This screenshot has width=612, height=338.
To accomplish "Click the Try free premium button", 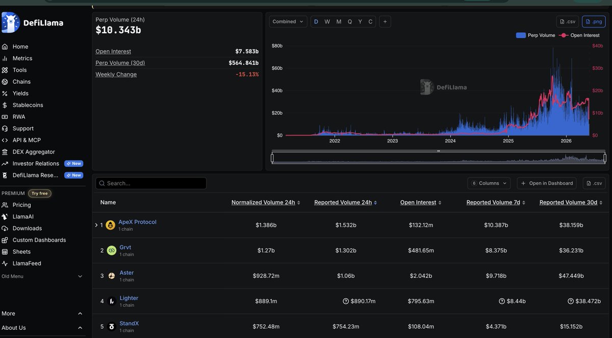I will tap(39, 193).
